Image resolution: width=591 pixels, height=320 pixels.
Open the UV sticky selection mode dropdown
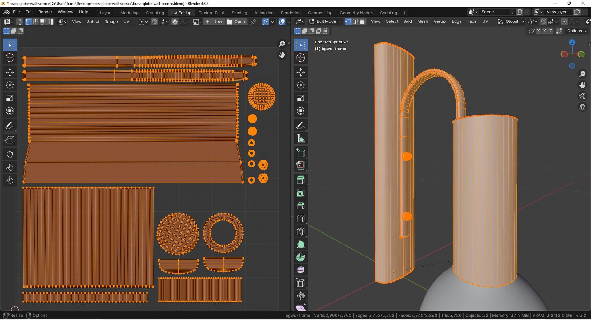coord(62,22)
